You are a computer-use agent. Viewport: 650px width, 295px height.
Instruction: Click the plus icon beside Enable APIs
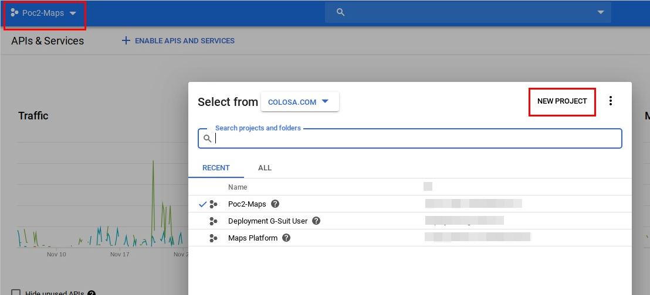pos(126,41)
